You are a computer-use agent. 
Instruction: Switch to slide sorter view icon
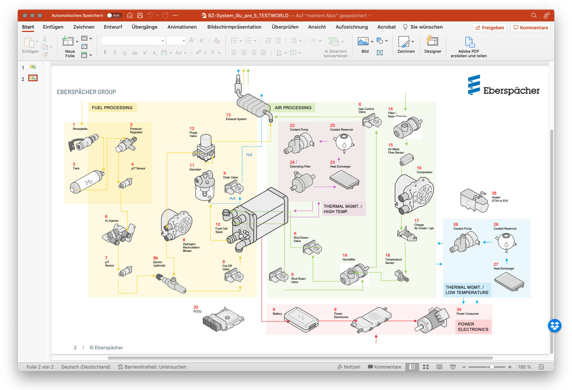tap(426, 367)
